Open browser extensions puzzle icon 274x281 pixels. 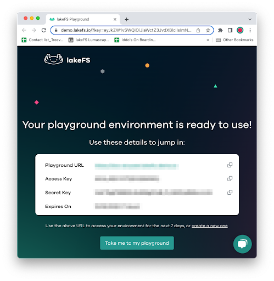[x=220, y=30]
